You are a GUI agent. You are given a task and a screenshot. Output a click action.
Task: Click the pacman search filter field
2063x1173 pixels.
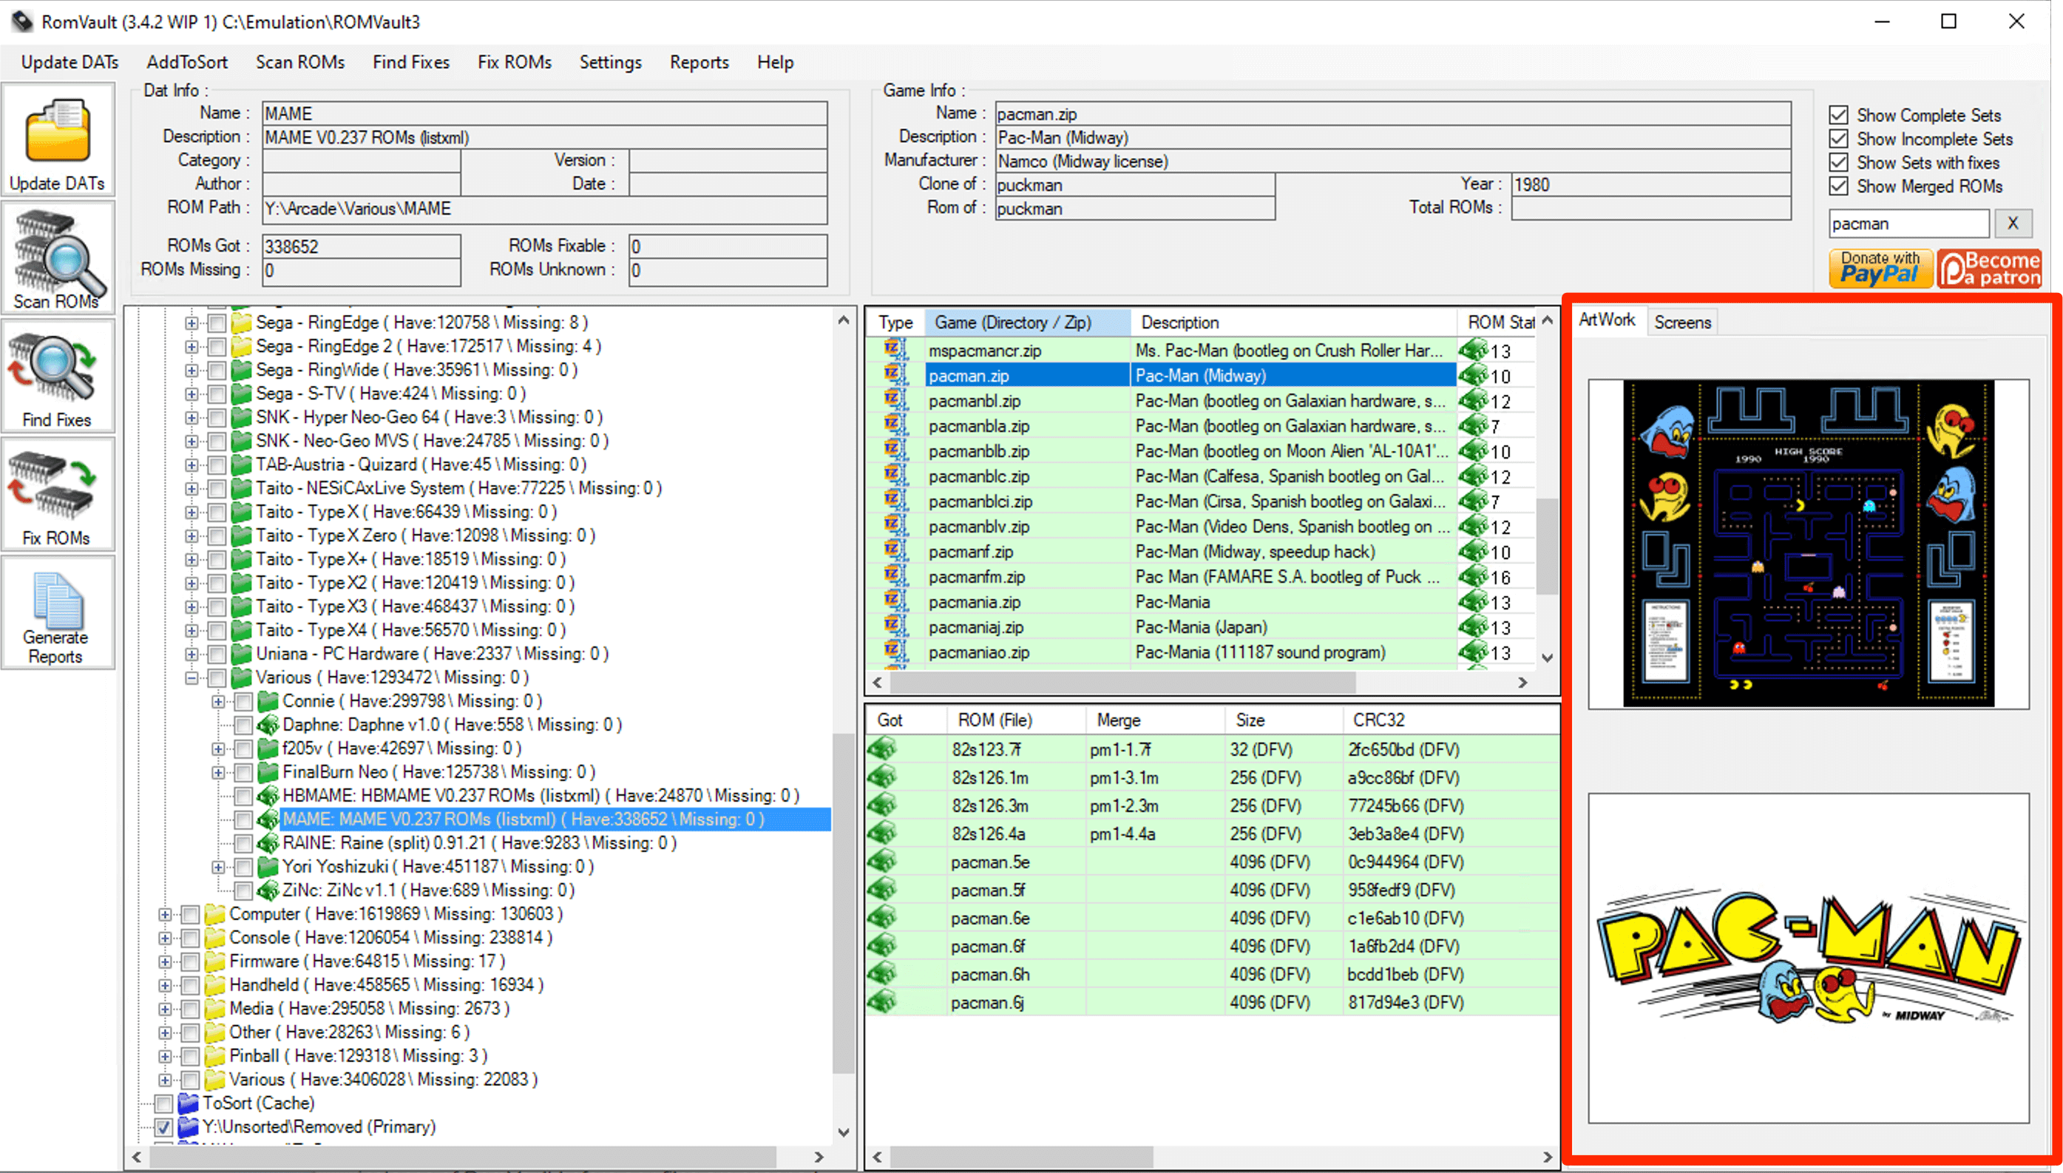(x=1908, y=223)
